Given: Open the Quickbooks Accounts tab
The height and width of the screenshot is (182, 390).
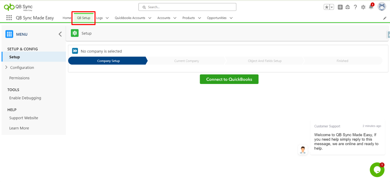Looking at the screenshot, I should pos(130,18).
